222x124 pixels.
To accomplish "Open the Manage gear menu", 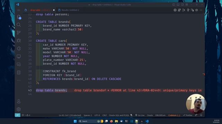I will [x=19, y=109].
